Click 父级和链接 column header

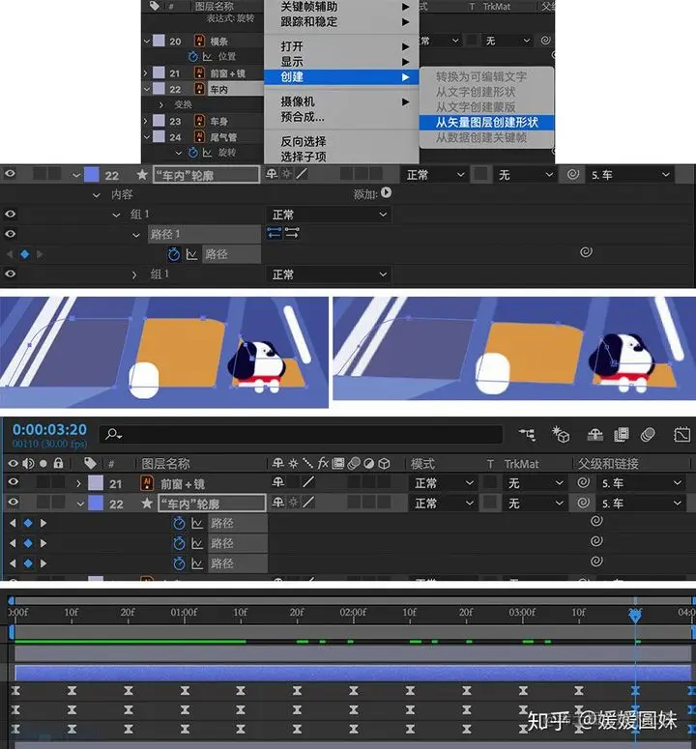[608, 464]
